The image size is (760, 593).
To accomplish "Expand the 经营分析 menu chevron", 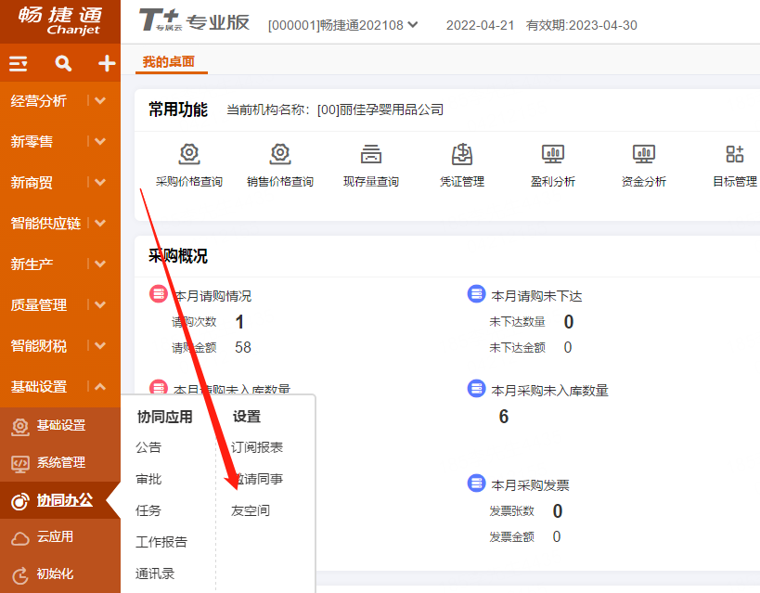I will 100,101.
